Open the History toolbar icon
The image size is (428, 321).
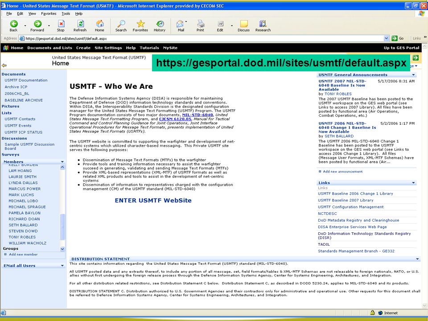(160, 24)
